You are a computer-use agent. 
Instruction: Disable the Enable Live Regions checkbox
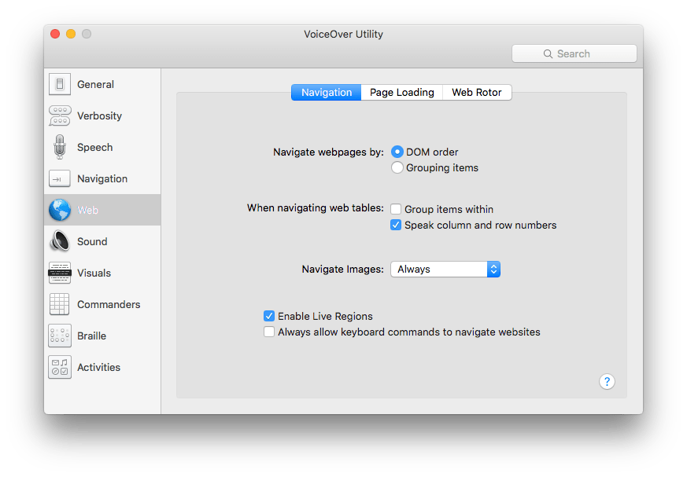[270, 316]
